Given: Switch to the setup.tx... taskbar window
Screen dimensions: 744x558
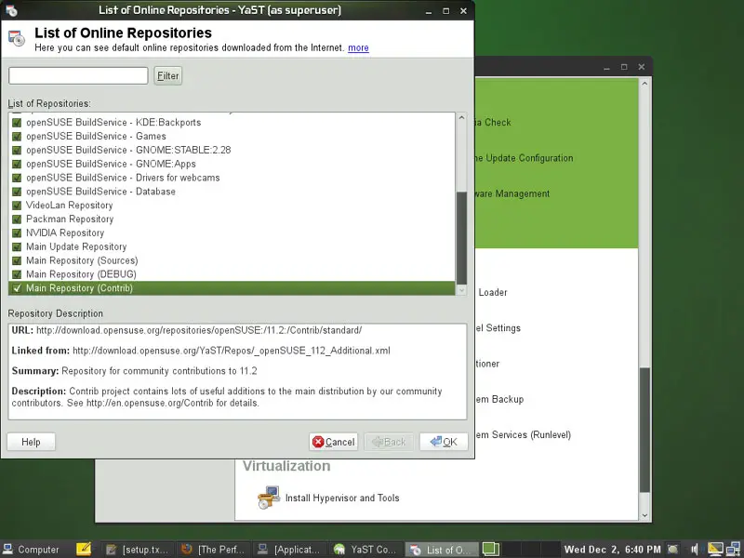Looking at the screenshot, I should [138, 550].
